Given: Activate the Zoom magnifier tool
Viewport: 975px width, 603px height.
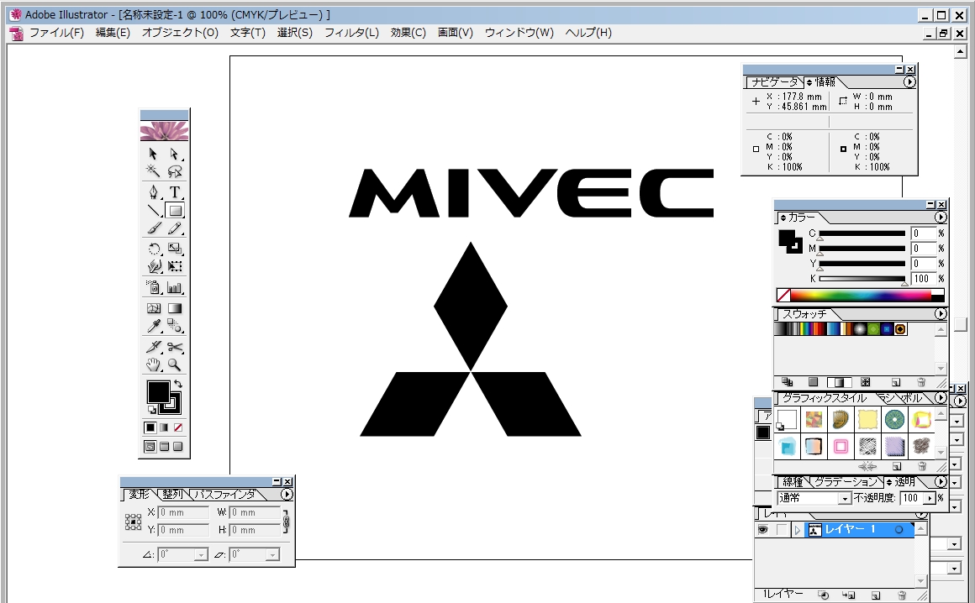Looking at the screenshot, I should coord(175,364).
